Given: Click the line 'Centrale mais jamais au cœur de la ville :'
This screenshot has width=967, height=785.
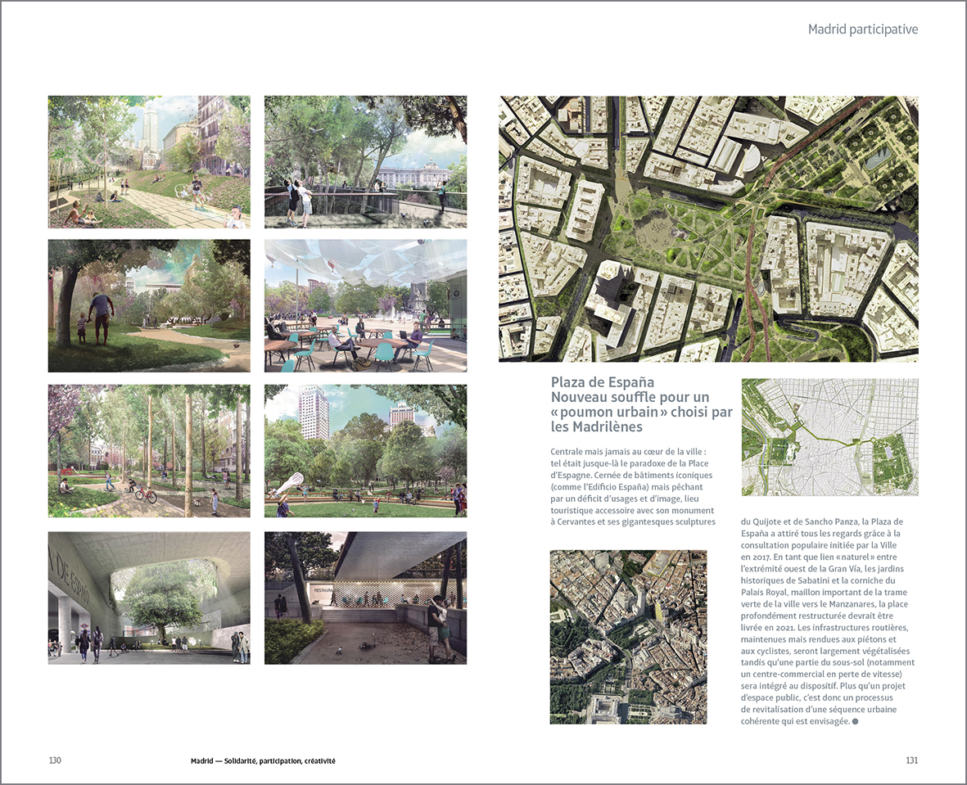Looking at the screenshot, I should pyautogui.click(x=628, y=451).
